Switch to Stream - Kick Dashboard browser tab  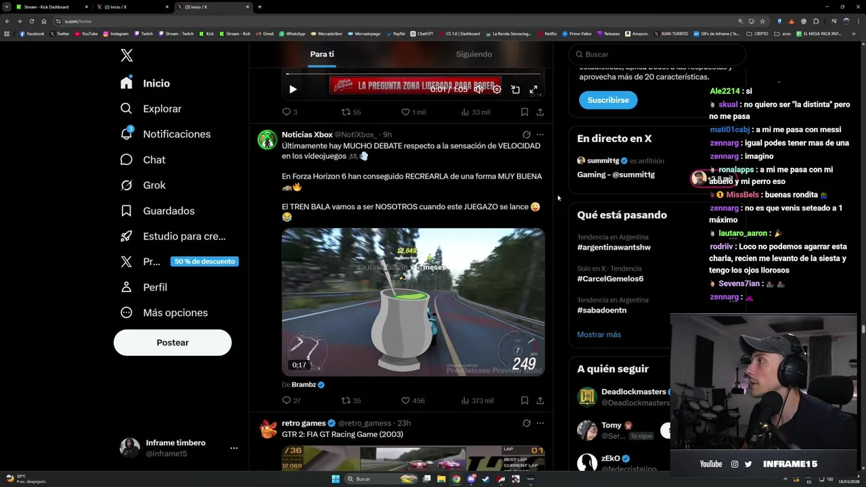(51, 7)
